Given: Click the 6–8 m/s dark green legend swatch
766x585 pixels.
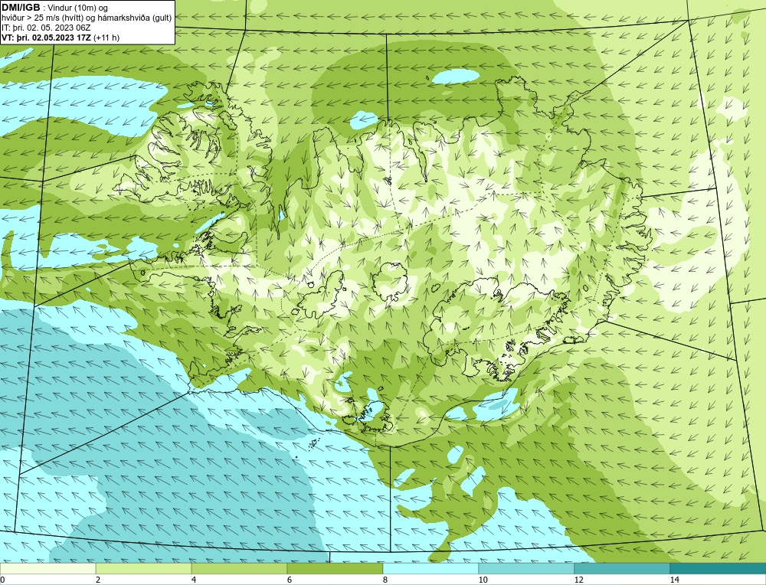Looking at the screenshot, I should 336,568.
